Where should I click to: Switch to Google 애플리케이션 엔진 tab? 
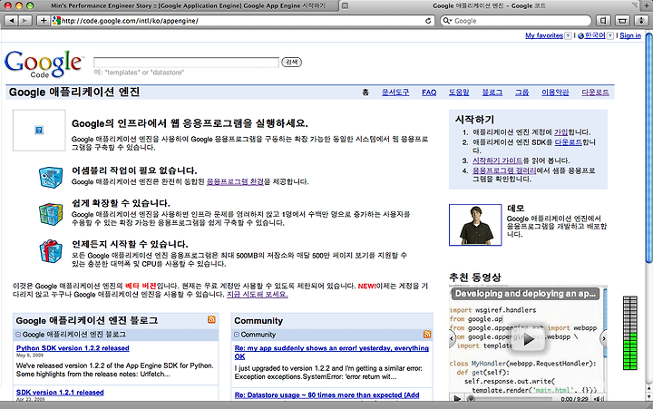click(489, 5)
